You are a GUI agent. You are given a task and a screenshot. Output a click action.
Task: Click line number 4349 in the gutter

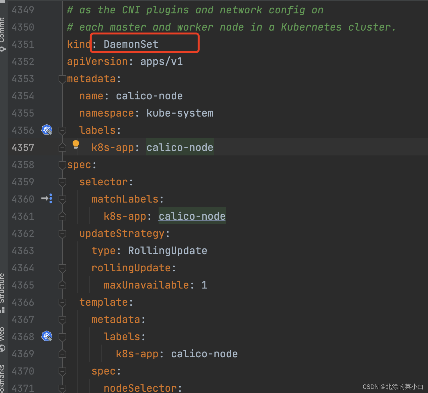23,10
